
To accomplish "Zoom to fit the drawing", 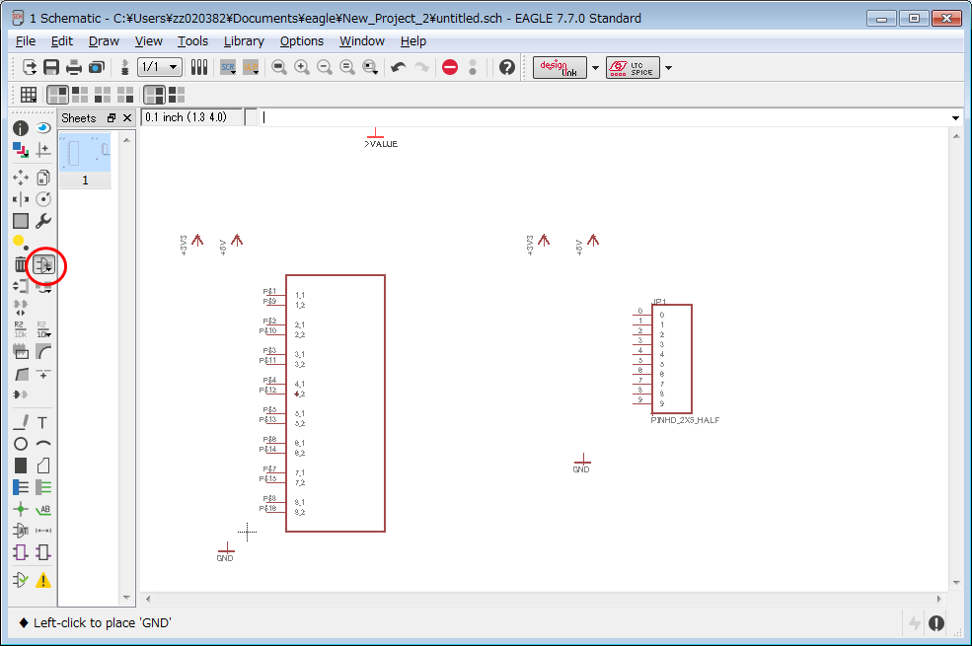I will click(279, 67).
